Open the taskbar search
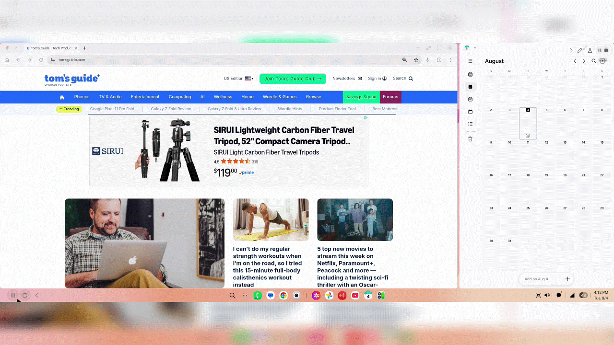This screenshot has height=345, width=614. (x=232, y=296)
